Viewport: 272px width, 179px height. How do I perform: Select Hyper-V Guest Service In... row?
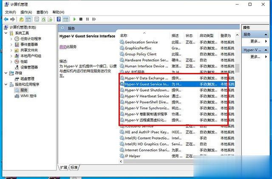177,84
